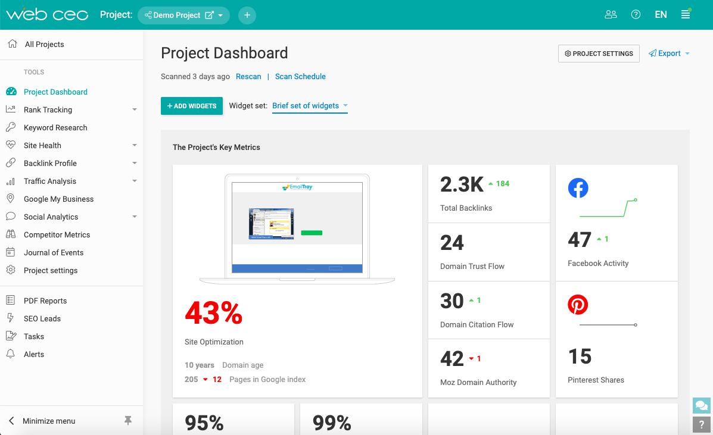The width and height of the screenshot is (713, 435).
Task: Click the Rescan link
Action: (248, 76)
